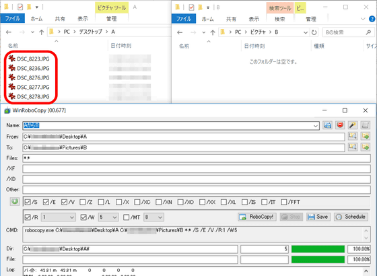
Task: Uncheck the /V checkbox
Action: click(64, 202)
